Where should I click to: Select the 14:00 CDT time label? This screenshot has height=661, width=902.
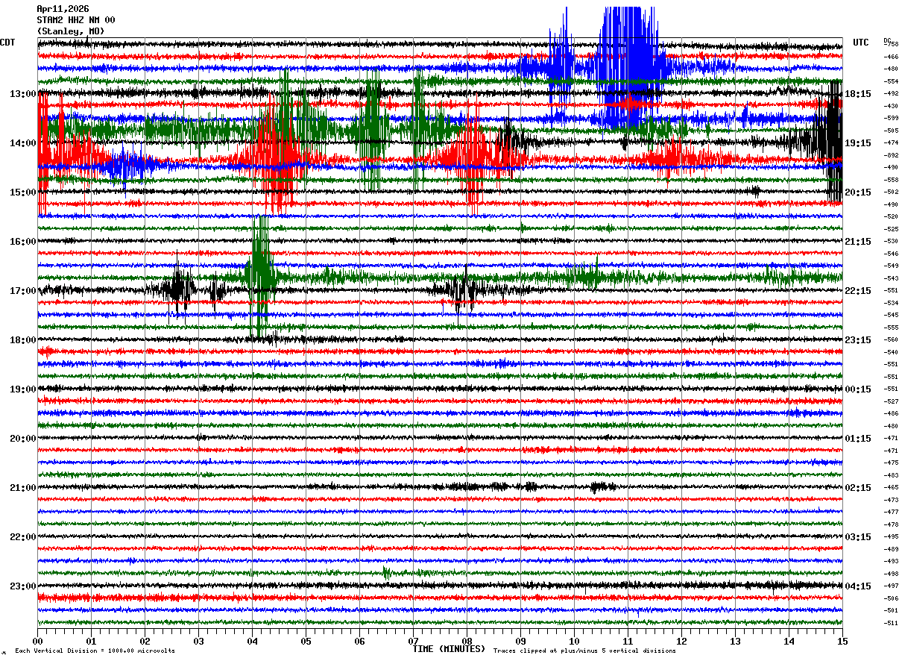[22, 143]
